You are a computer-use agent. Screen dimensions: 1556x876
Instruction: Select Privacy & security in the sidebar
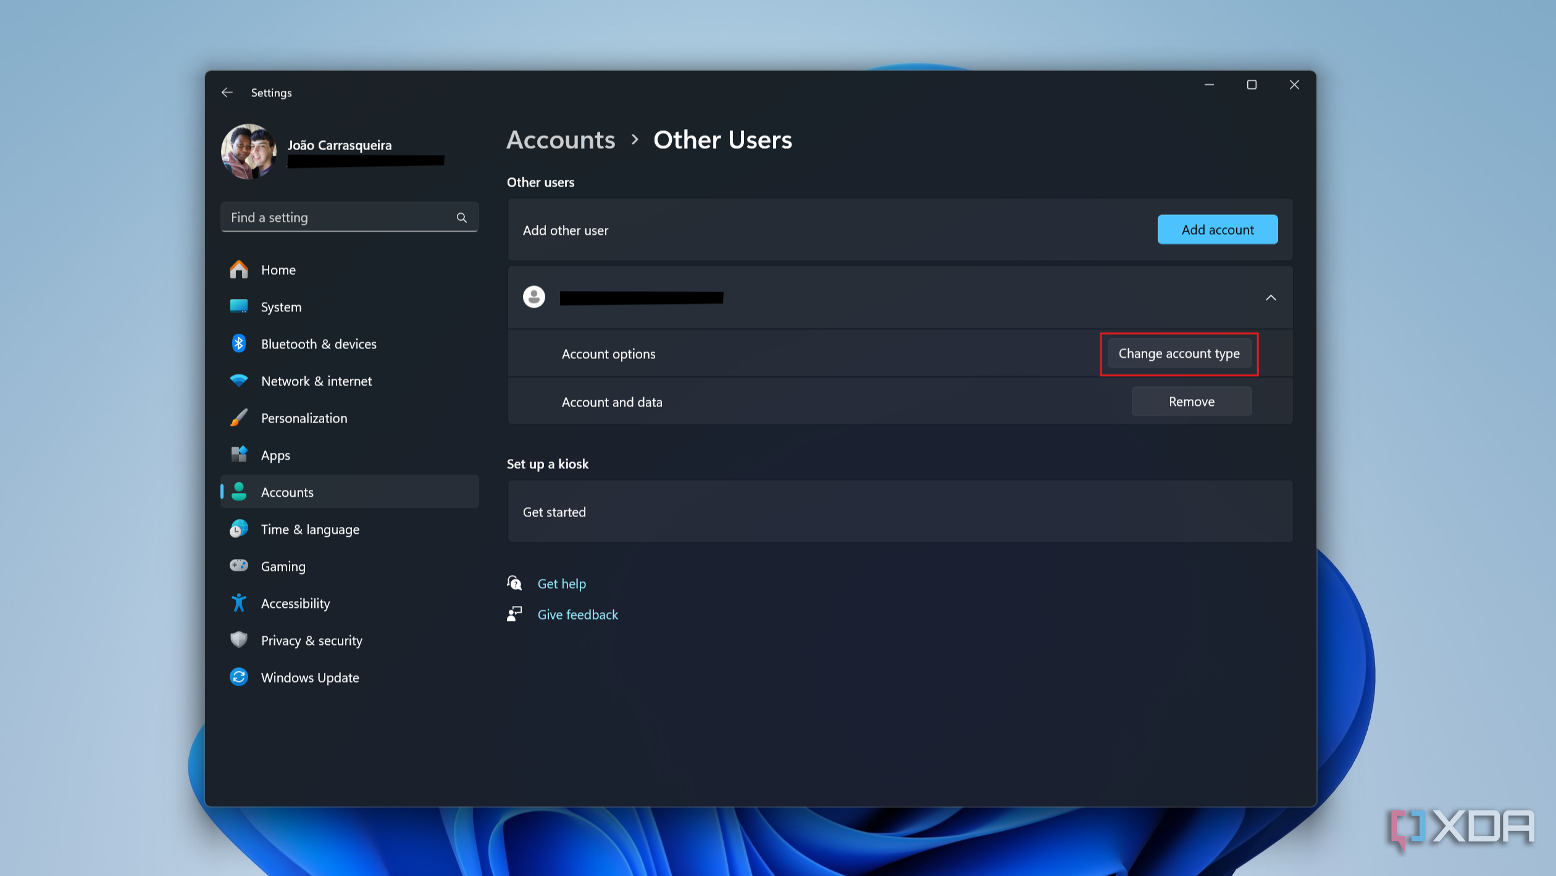pos(311,640)
